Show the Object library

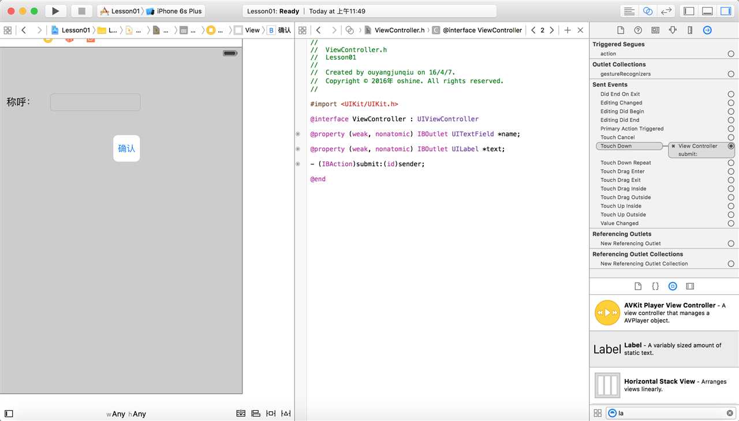[673, 286]
